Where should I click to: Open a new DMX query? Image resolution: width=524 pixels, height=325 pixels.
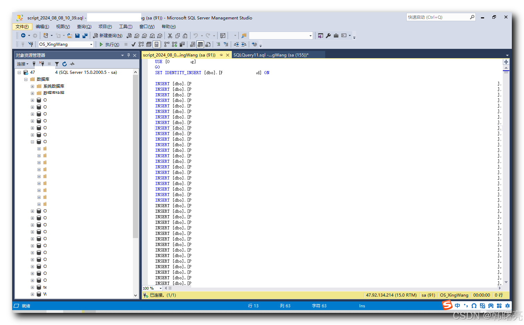tap(144, 35)
